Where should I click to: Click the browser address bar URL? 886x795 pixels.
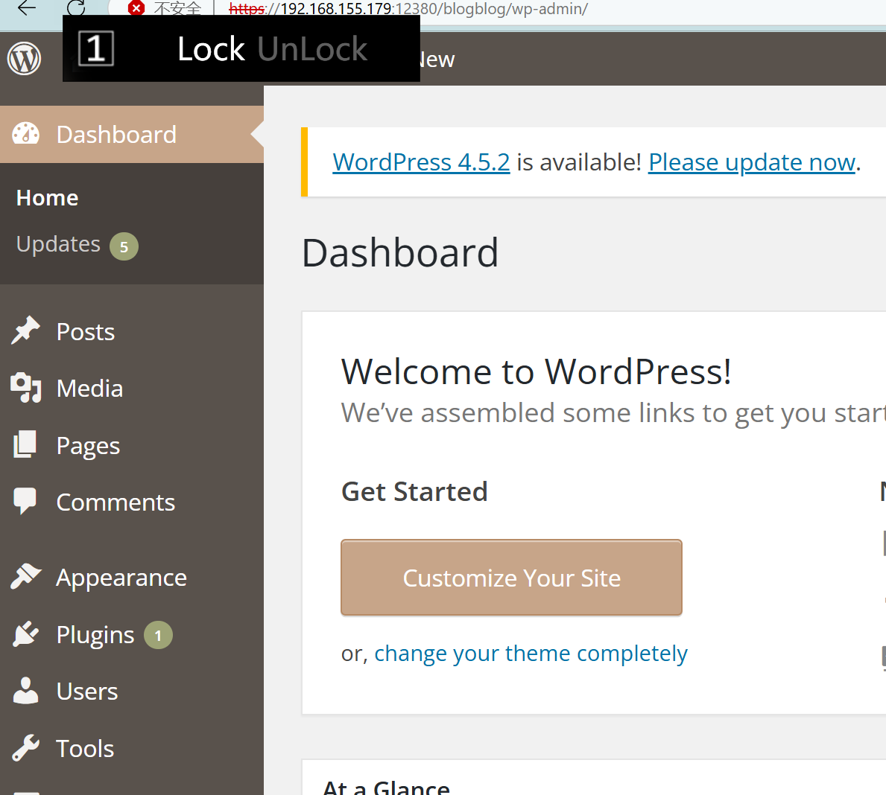click(x=408, y=8)
